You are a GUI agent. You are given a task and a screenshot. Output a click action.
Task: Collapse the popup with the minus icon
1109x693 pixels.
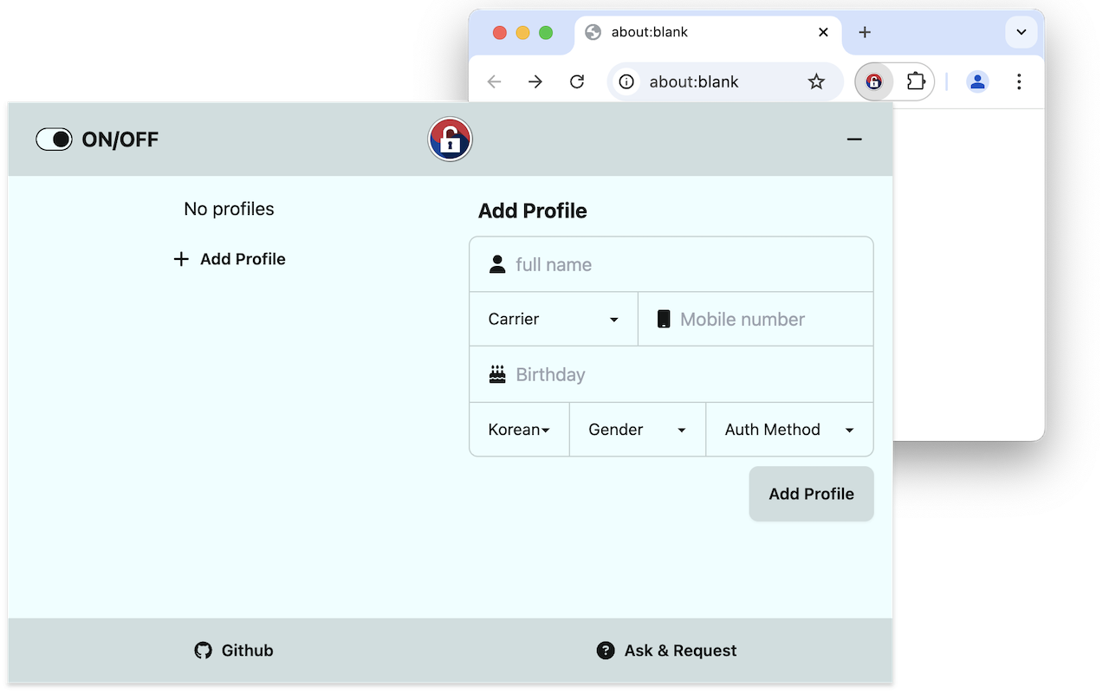854,139
